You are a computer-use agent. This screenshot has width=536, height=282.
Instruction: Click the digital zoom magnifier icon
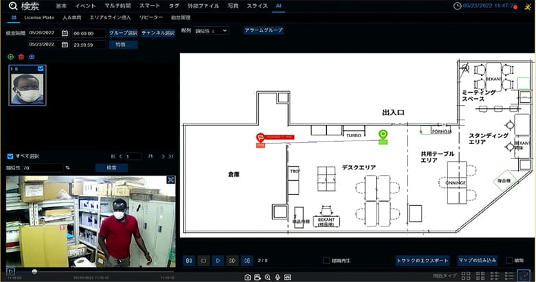click(x=268, y=277)
